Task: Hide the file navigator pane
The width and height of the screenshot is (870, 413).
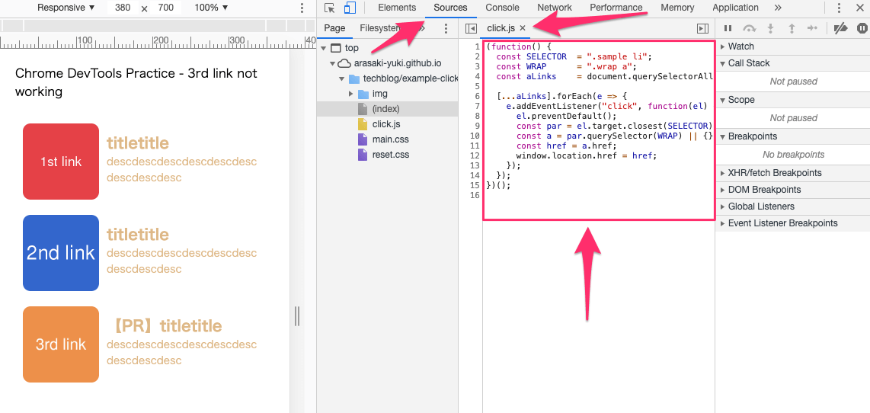Action: [471, 28]
